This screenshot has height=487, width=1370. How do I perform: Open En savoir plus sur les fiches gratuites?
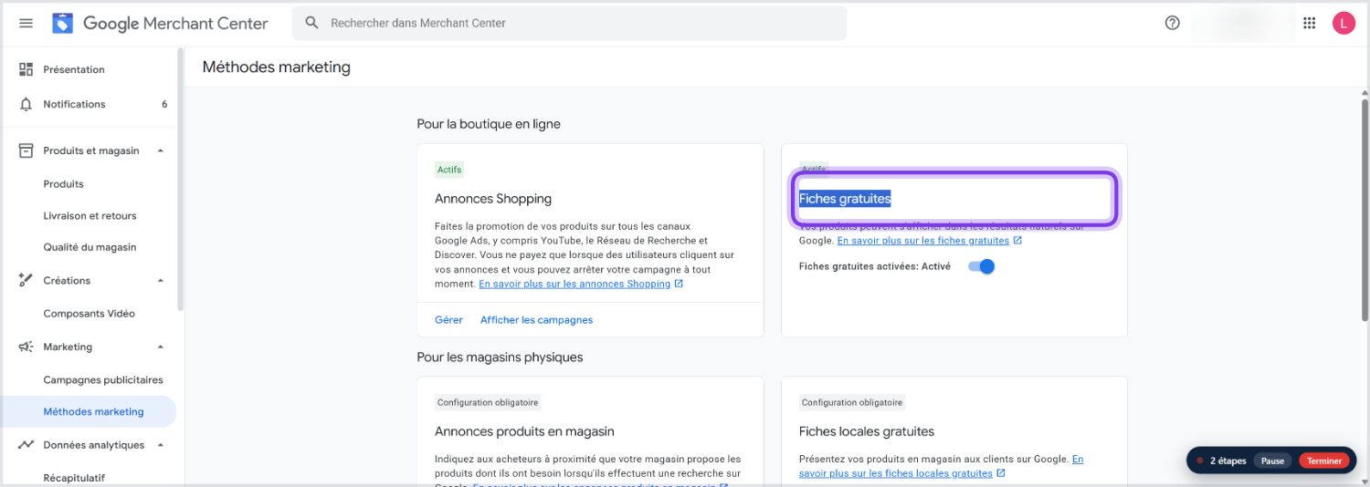pos(923,241)
